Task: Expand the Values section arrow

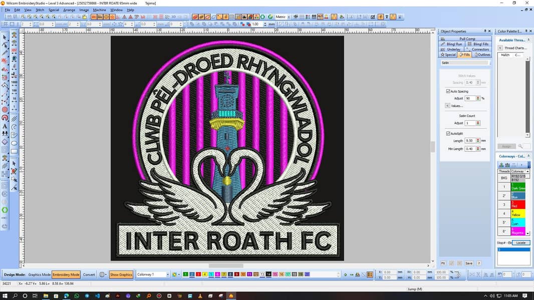Action: [447, 105]
